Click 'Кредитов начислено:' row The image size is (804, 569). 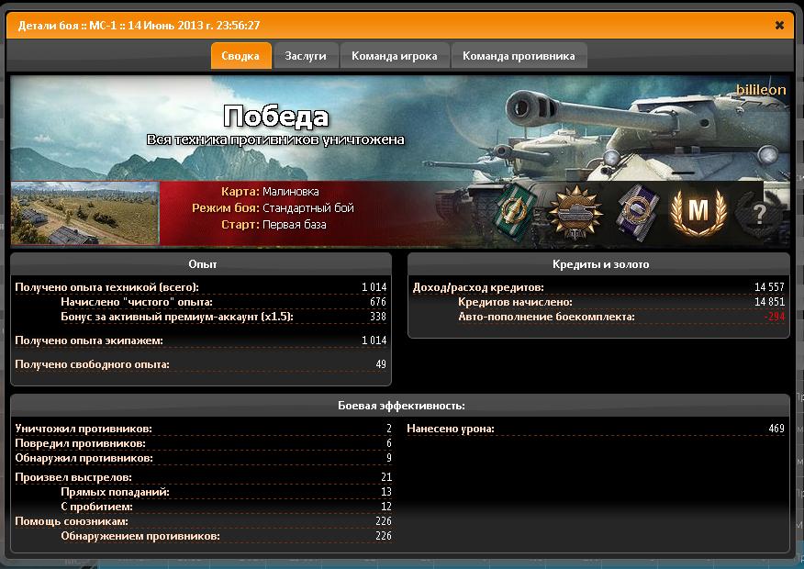[621, 302]
